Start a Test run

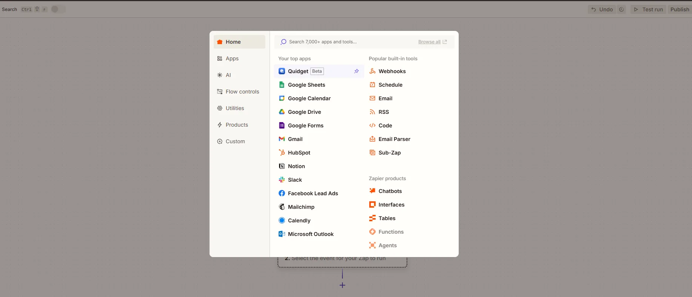coord(648,9)
